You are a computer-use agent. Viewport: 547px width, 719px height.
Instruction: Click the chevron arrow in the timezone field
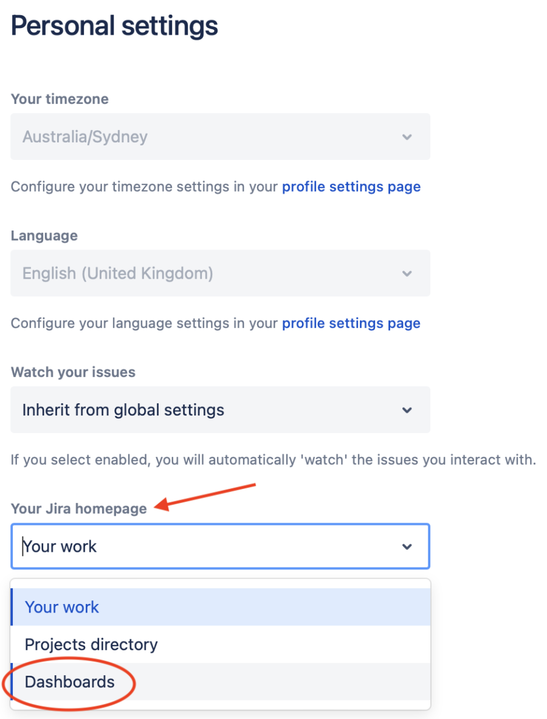407,137
